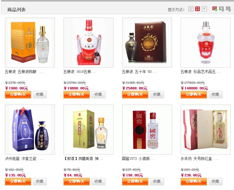Viewport: 234px width, 190px height.
Task: Sort by last update icon at far right
Action: [228, 9]
